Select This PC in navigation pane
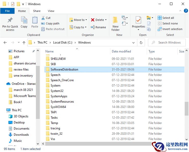The height and width of the screenshot is (152, 189). [x=14, y=110]
